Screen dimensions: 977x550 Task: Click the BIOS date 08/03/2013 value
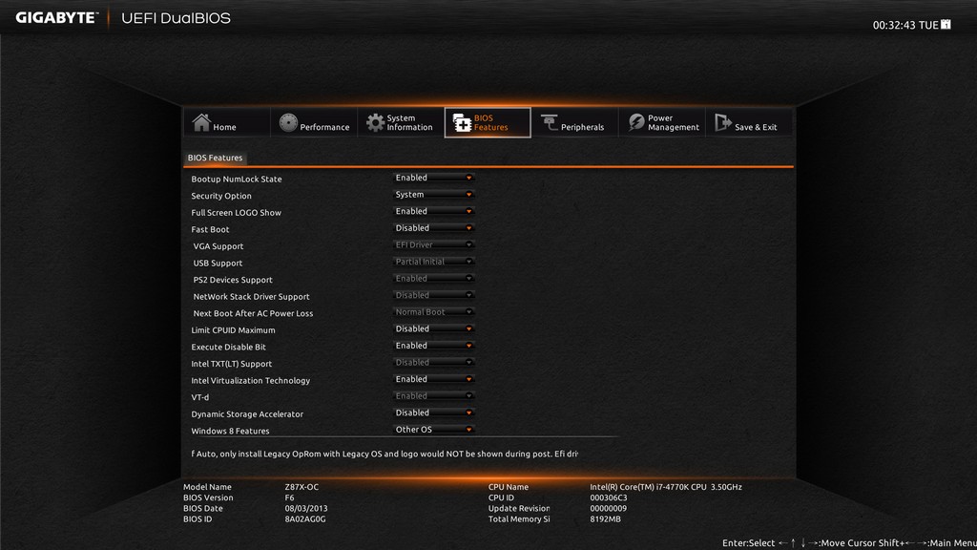pos(306,508)
